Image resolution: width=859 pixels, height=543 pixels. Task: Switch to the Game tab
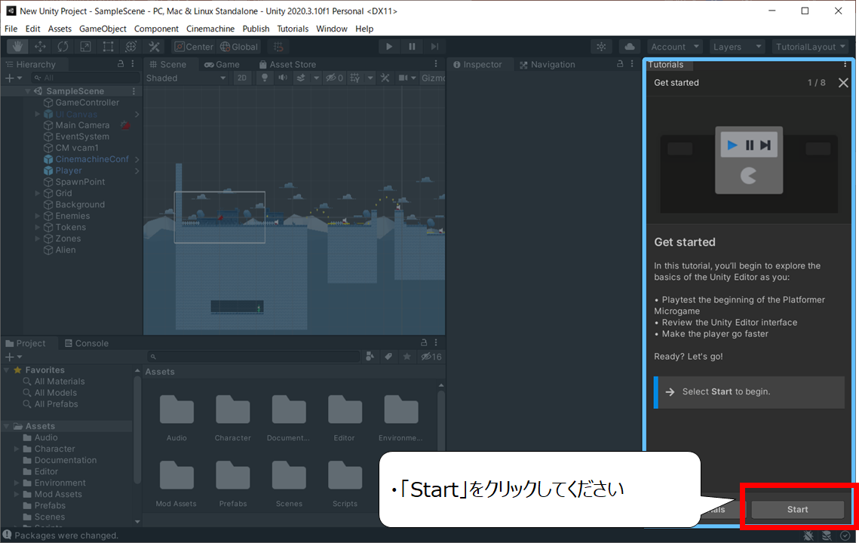[x=222, y=64]
